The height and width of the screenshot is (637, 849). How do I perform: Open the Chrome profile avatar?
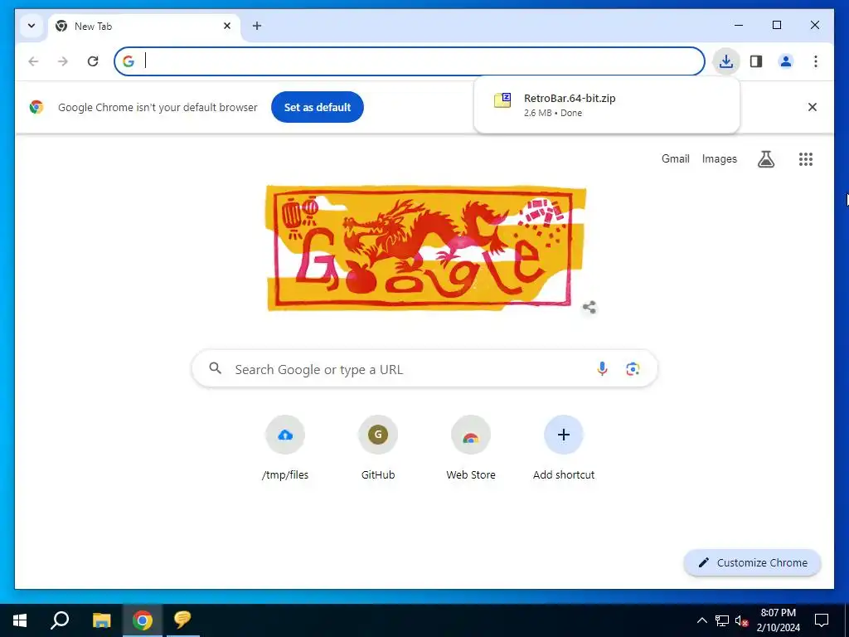click(786, 61)
